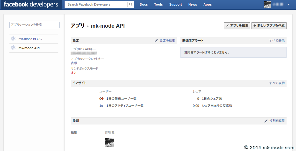Open the Apps menu

point(208,4)
